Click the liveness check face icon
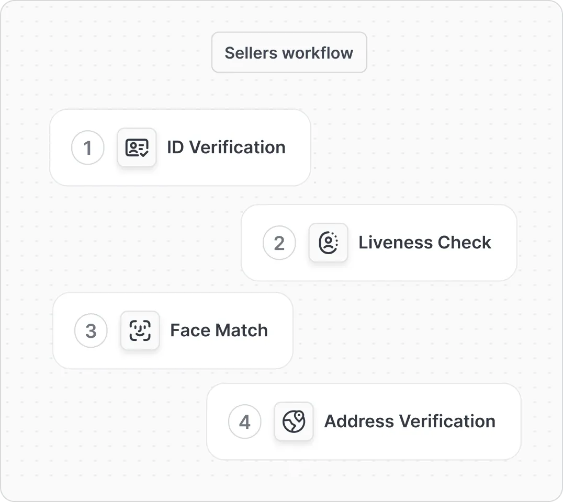 [328, 243]
